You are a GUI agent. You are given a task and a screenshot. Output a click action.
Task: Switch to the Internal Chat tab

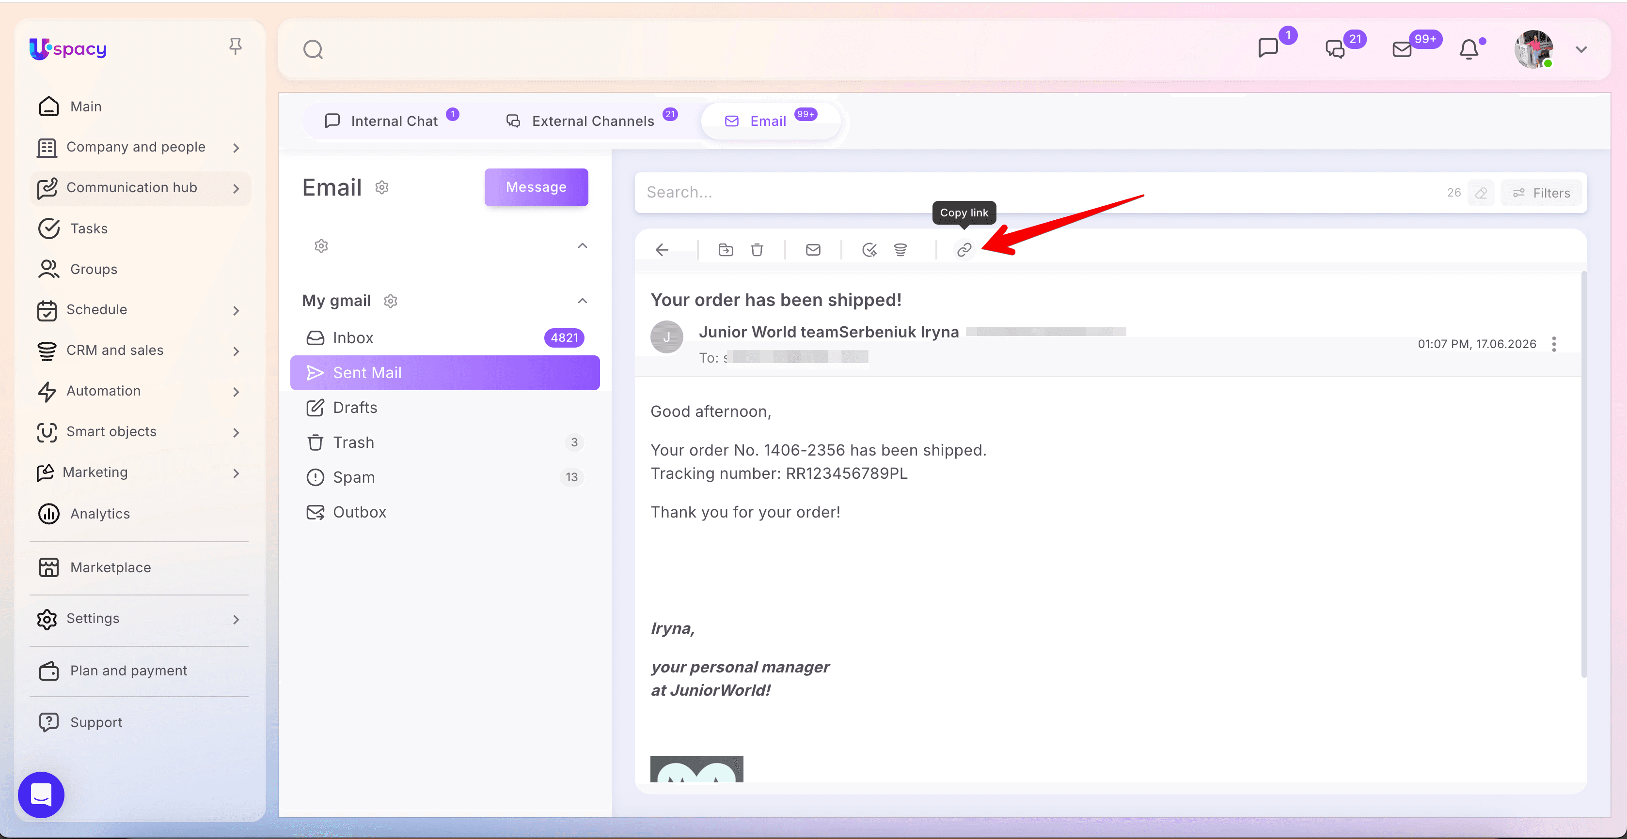(x=391, y=121)
